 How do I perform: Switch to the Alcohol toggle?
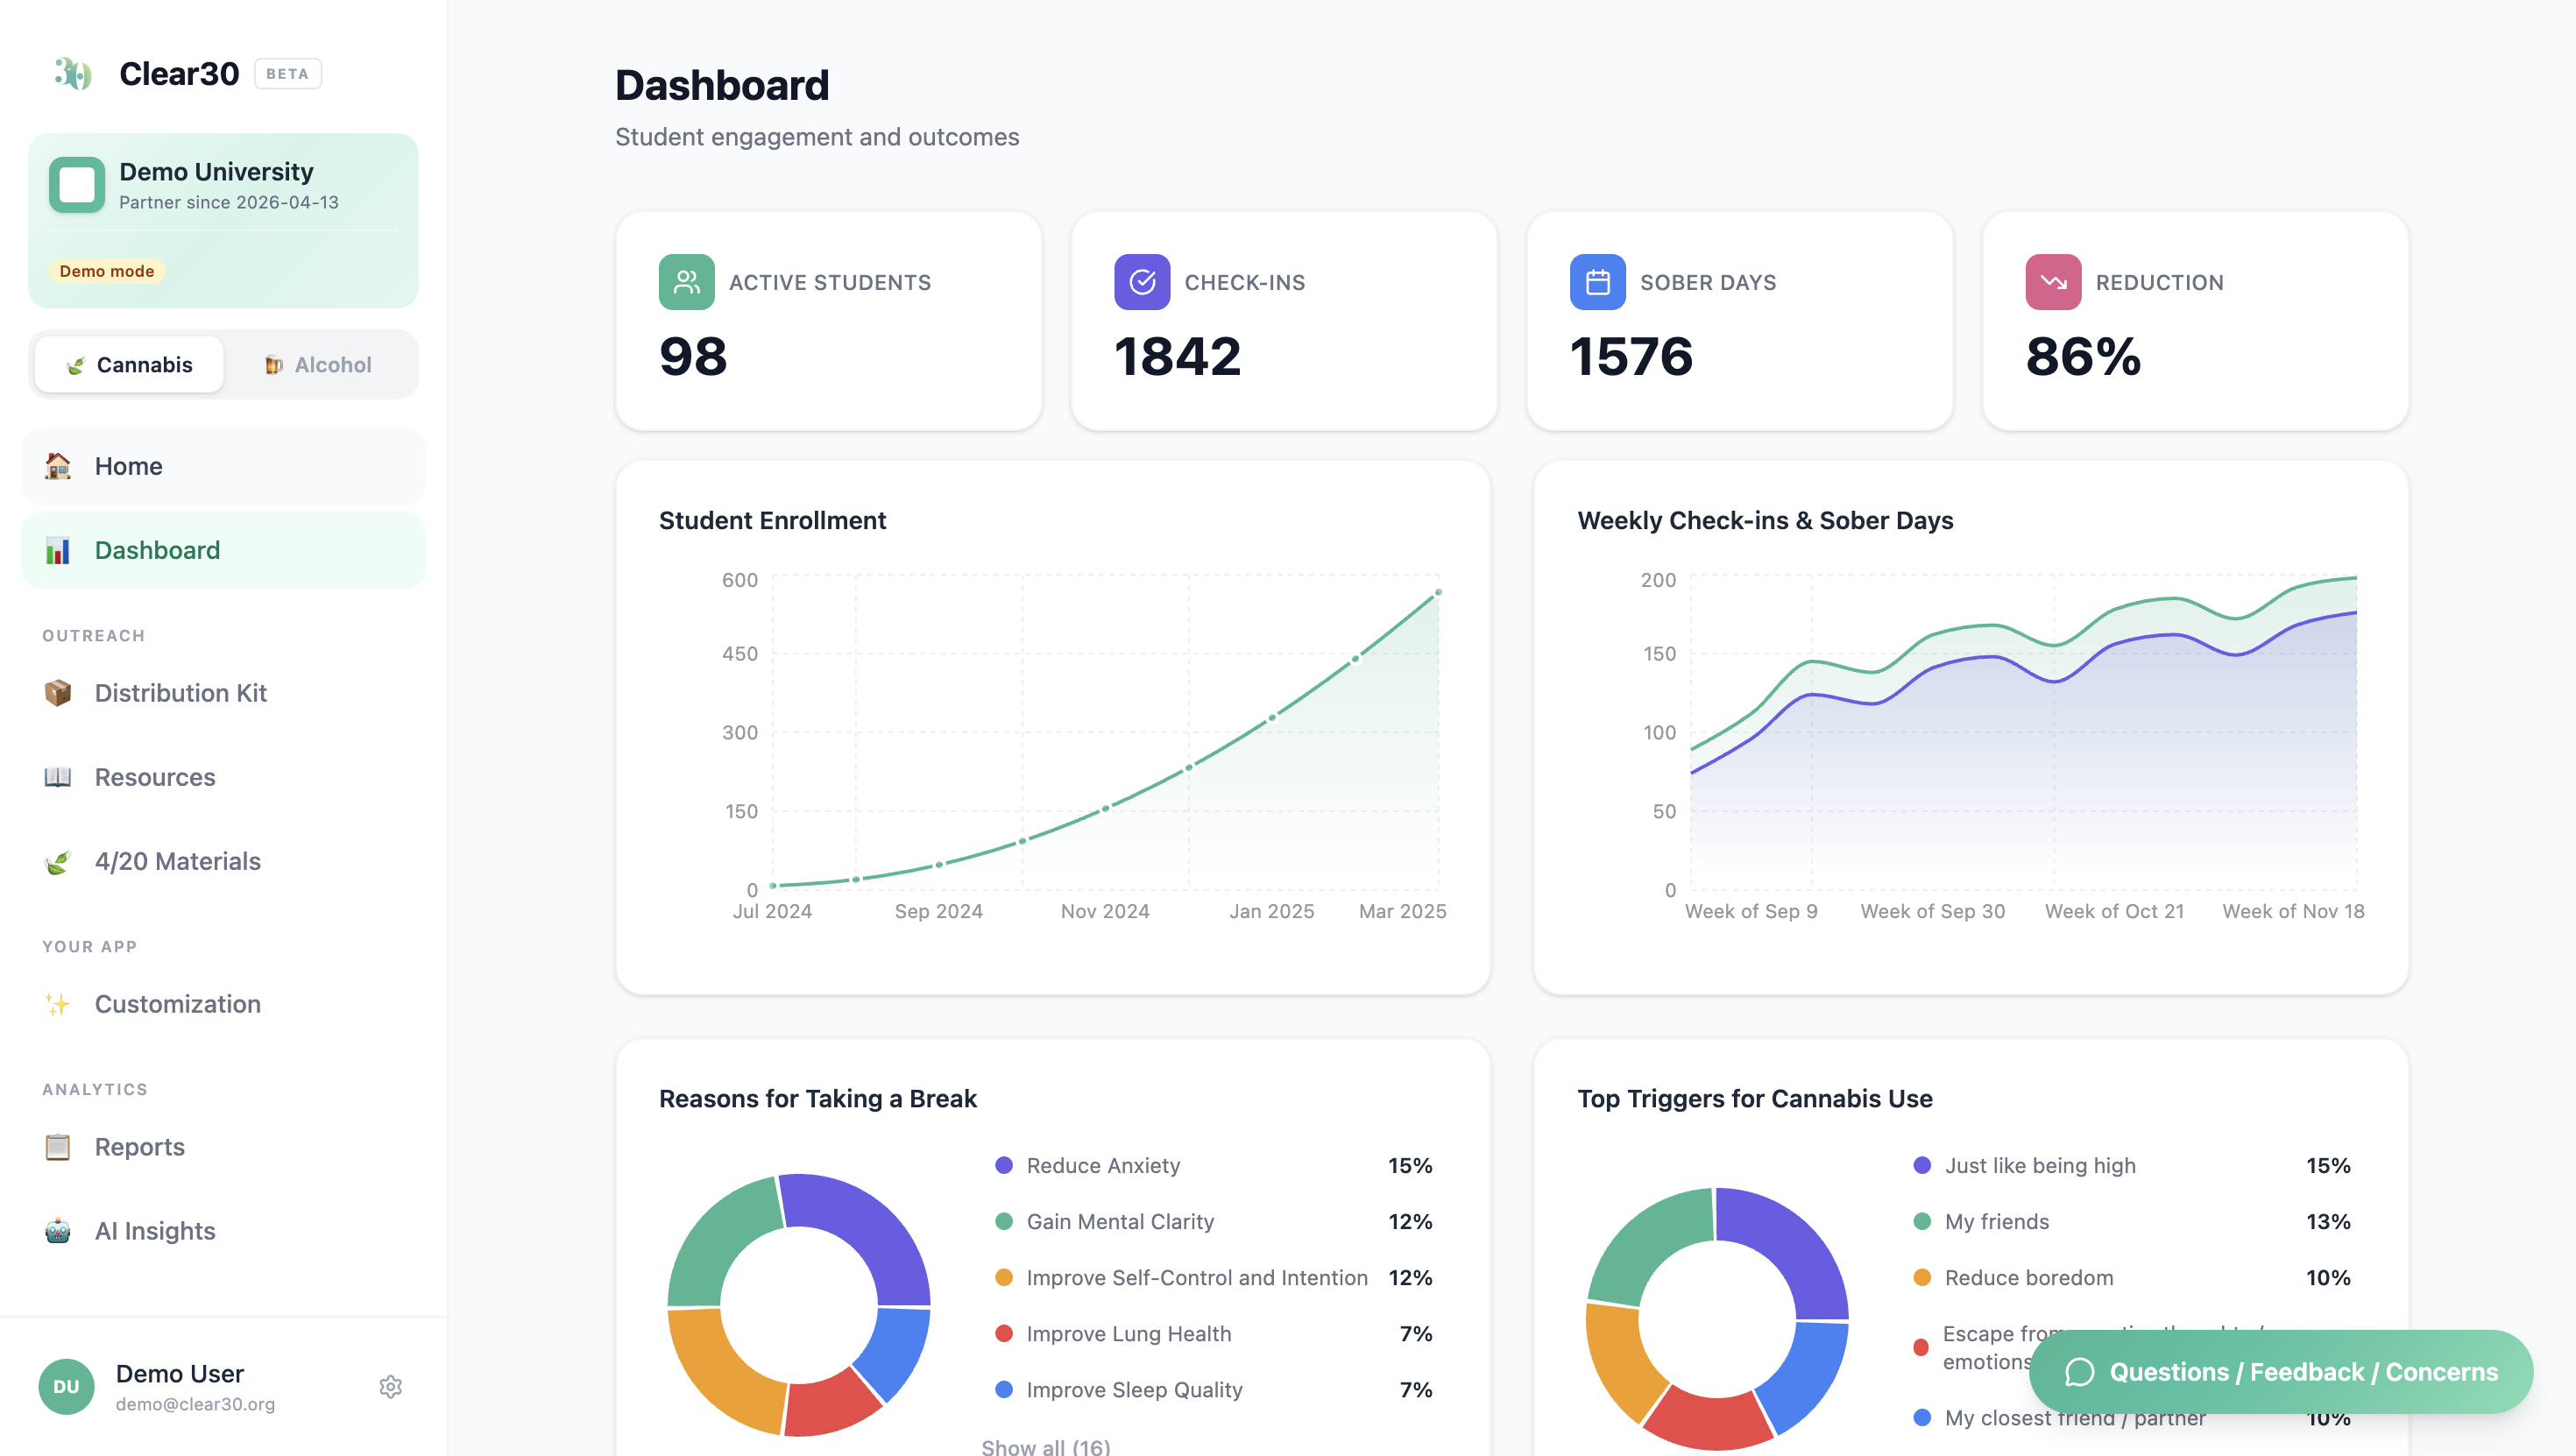pyautogui.click(x=319, y=365)
